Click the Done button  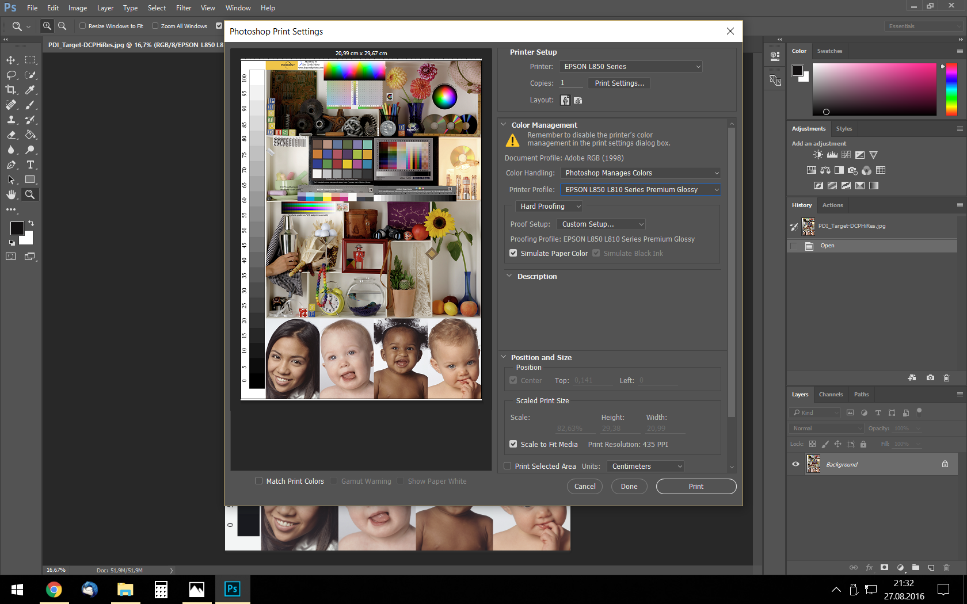(629, 487)
